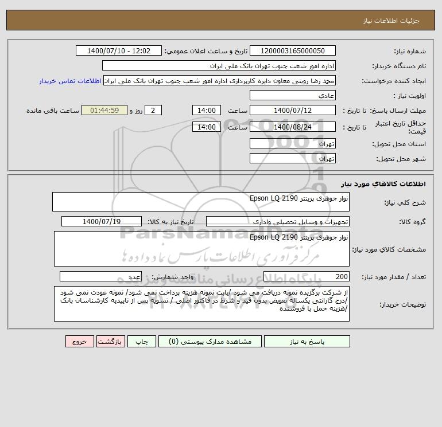Click the remaining days field showing 2

click(x=153, y=111)
